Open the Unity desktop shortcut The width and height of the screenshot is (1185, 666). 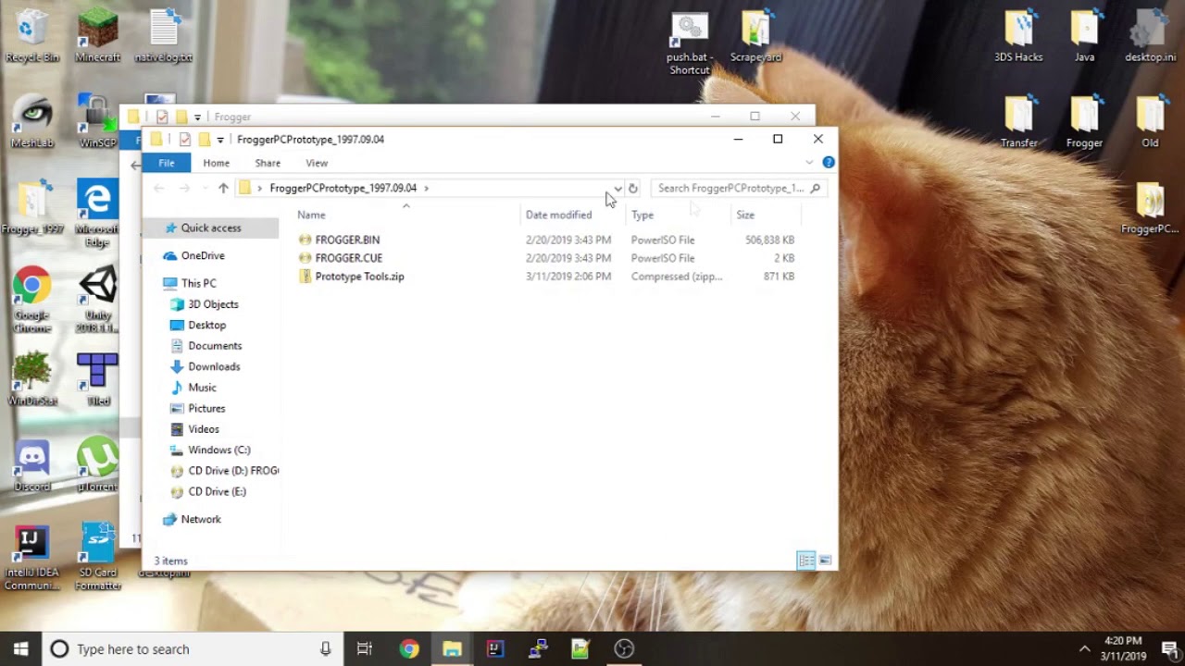98,300
